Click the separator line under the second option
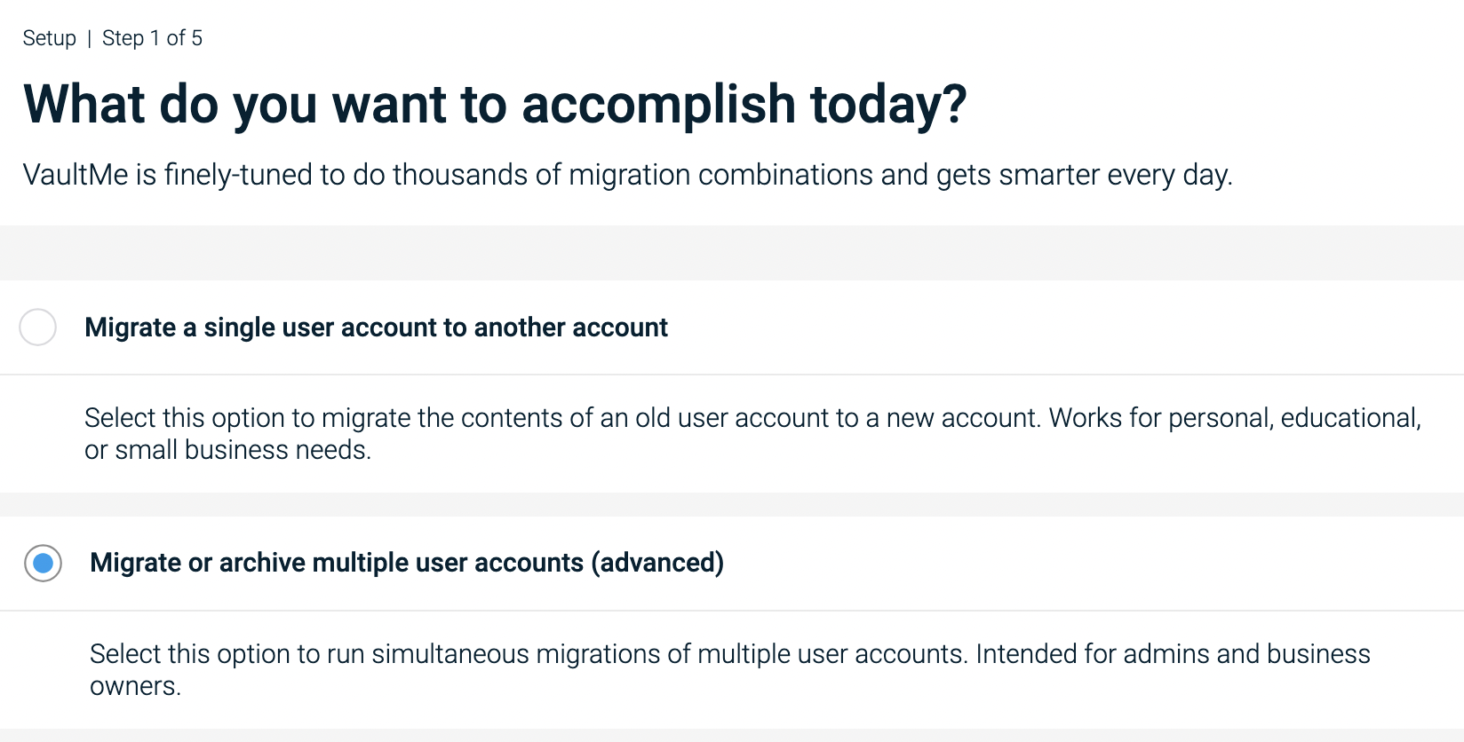 pos(732,735)
